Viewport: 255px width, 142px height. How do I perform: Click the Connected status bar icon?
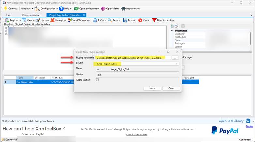3,140
